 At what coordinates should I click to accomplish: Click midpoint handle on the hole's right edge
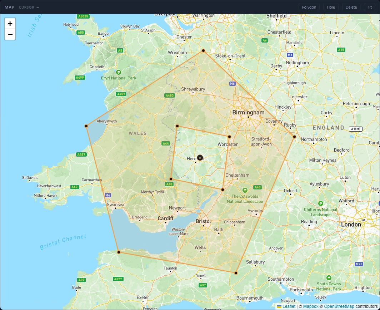pyautogui.click(x=226, y=163)
